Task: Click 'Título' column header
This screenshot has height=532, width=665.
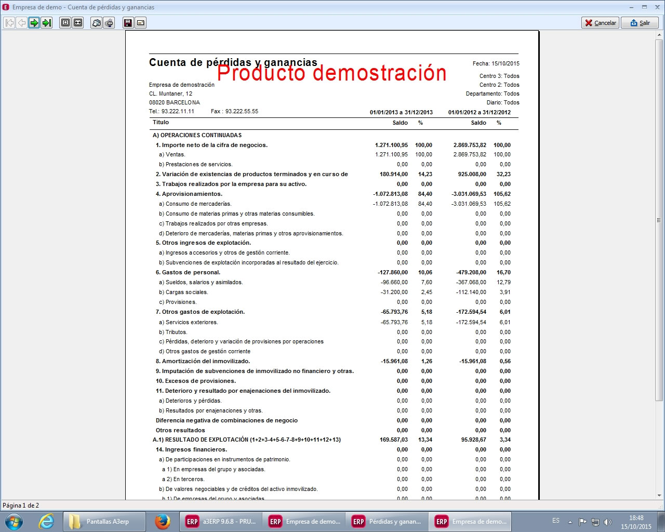Action: pyautogui.click(x=161, y=123)
